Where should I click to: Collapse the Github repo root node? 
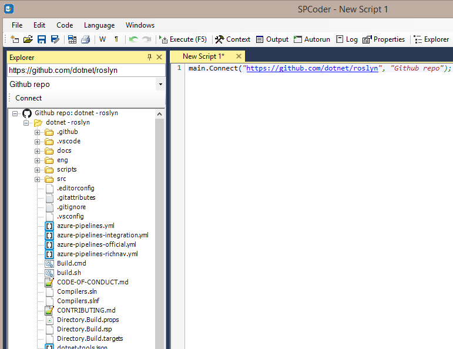point(15,113)
